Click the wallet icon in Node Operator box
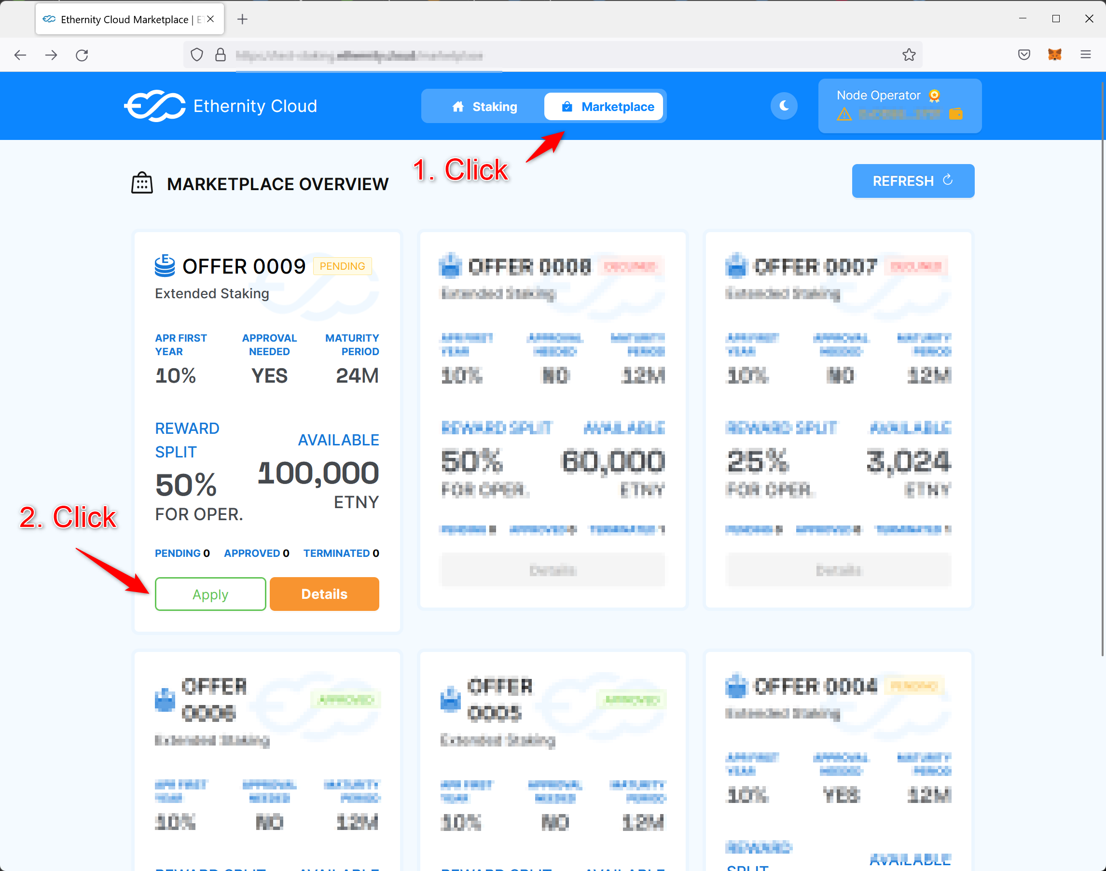The width and height of the screenshot is (1106, 871). [x=955, y=114]
